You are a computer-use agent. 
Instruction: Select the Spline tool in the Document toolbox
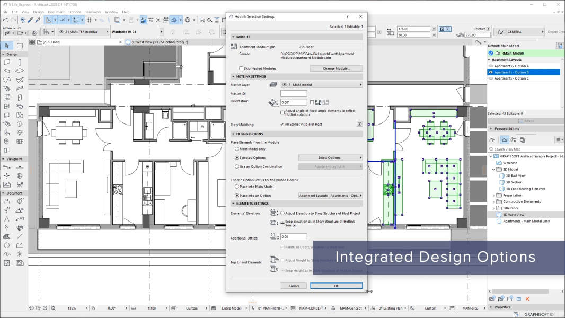[x=7, y=254]
